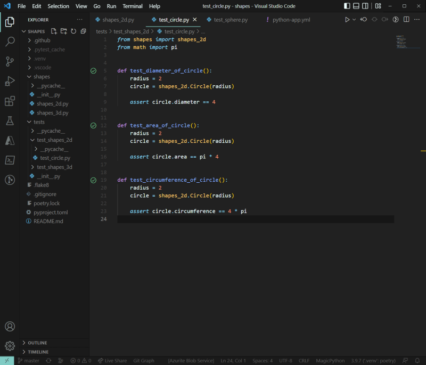Screen dimensions: 426x365
Task: Open the Run and Debug view
Action: 10,82
